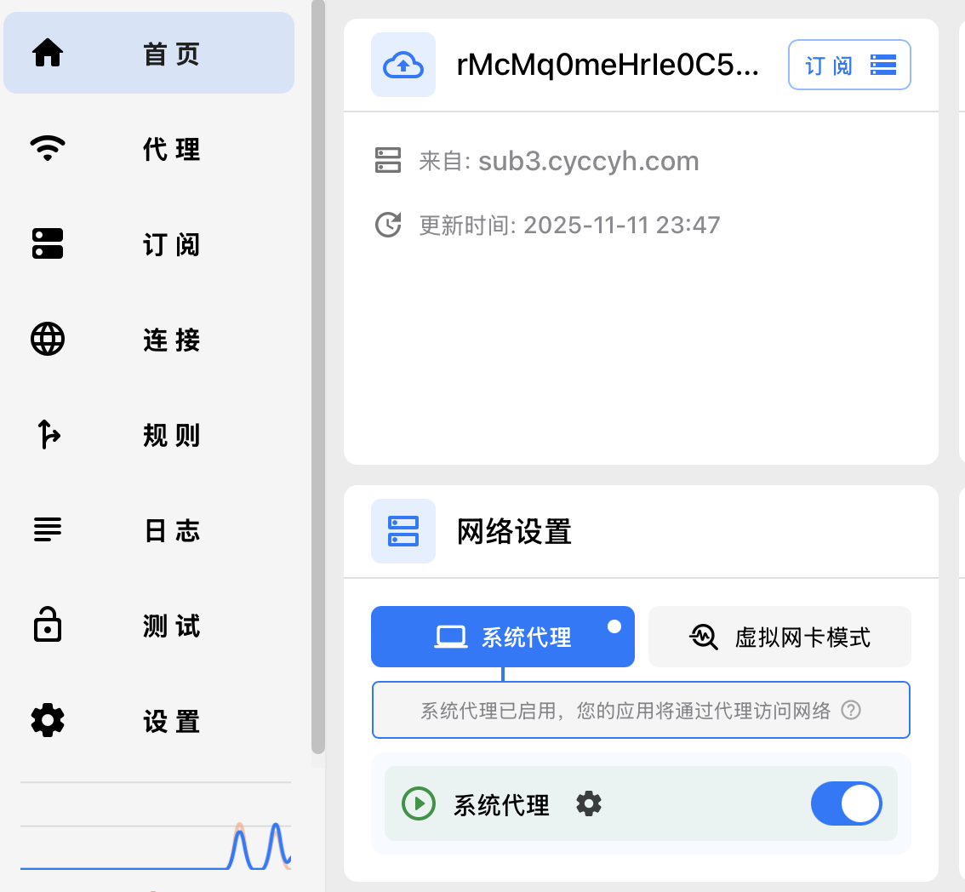This screenshot has width=965, height=892.
Task: Click the 网络设置 panel icon
Action: coord(403,530)
